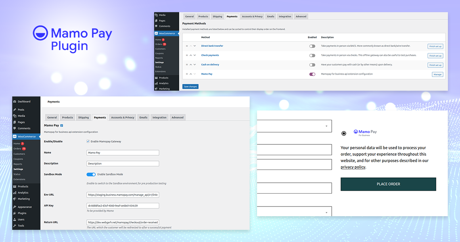Open Plugins in the Mamo Pay settings sidebar

(22, 213)
